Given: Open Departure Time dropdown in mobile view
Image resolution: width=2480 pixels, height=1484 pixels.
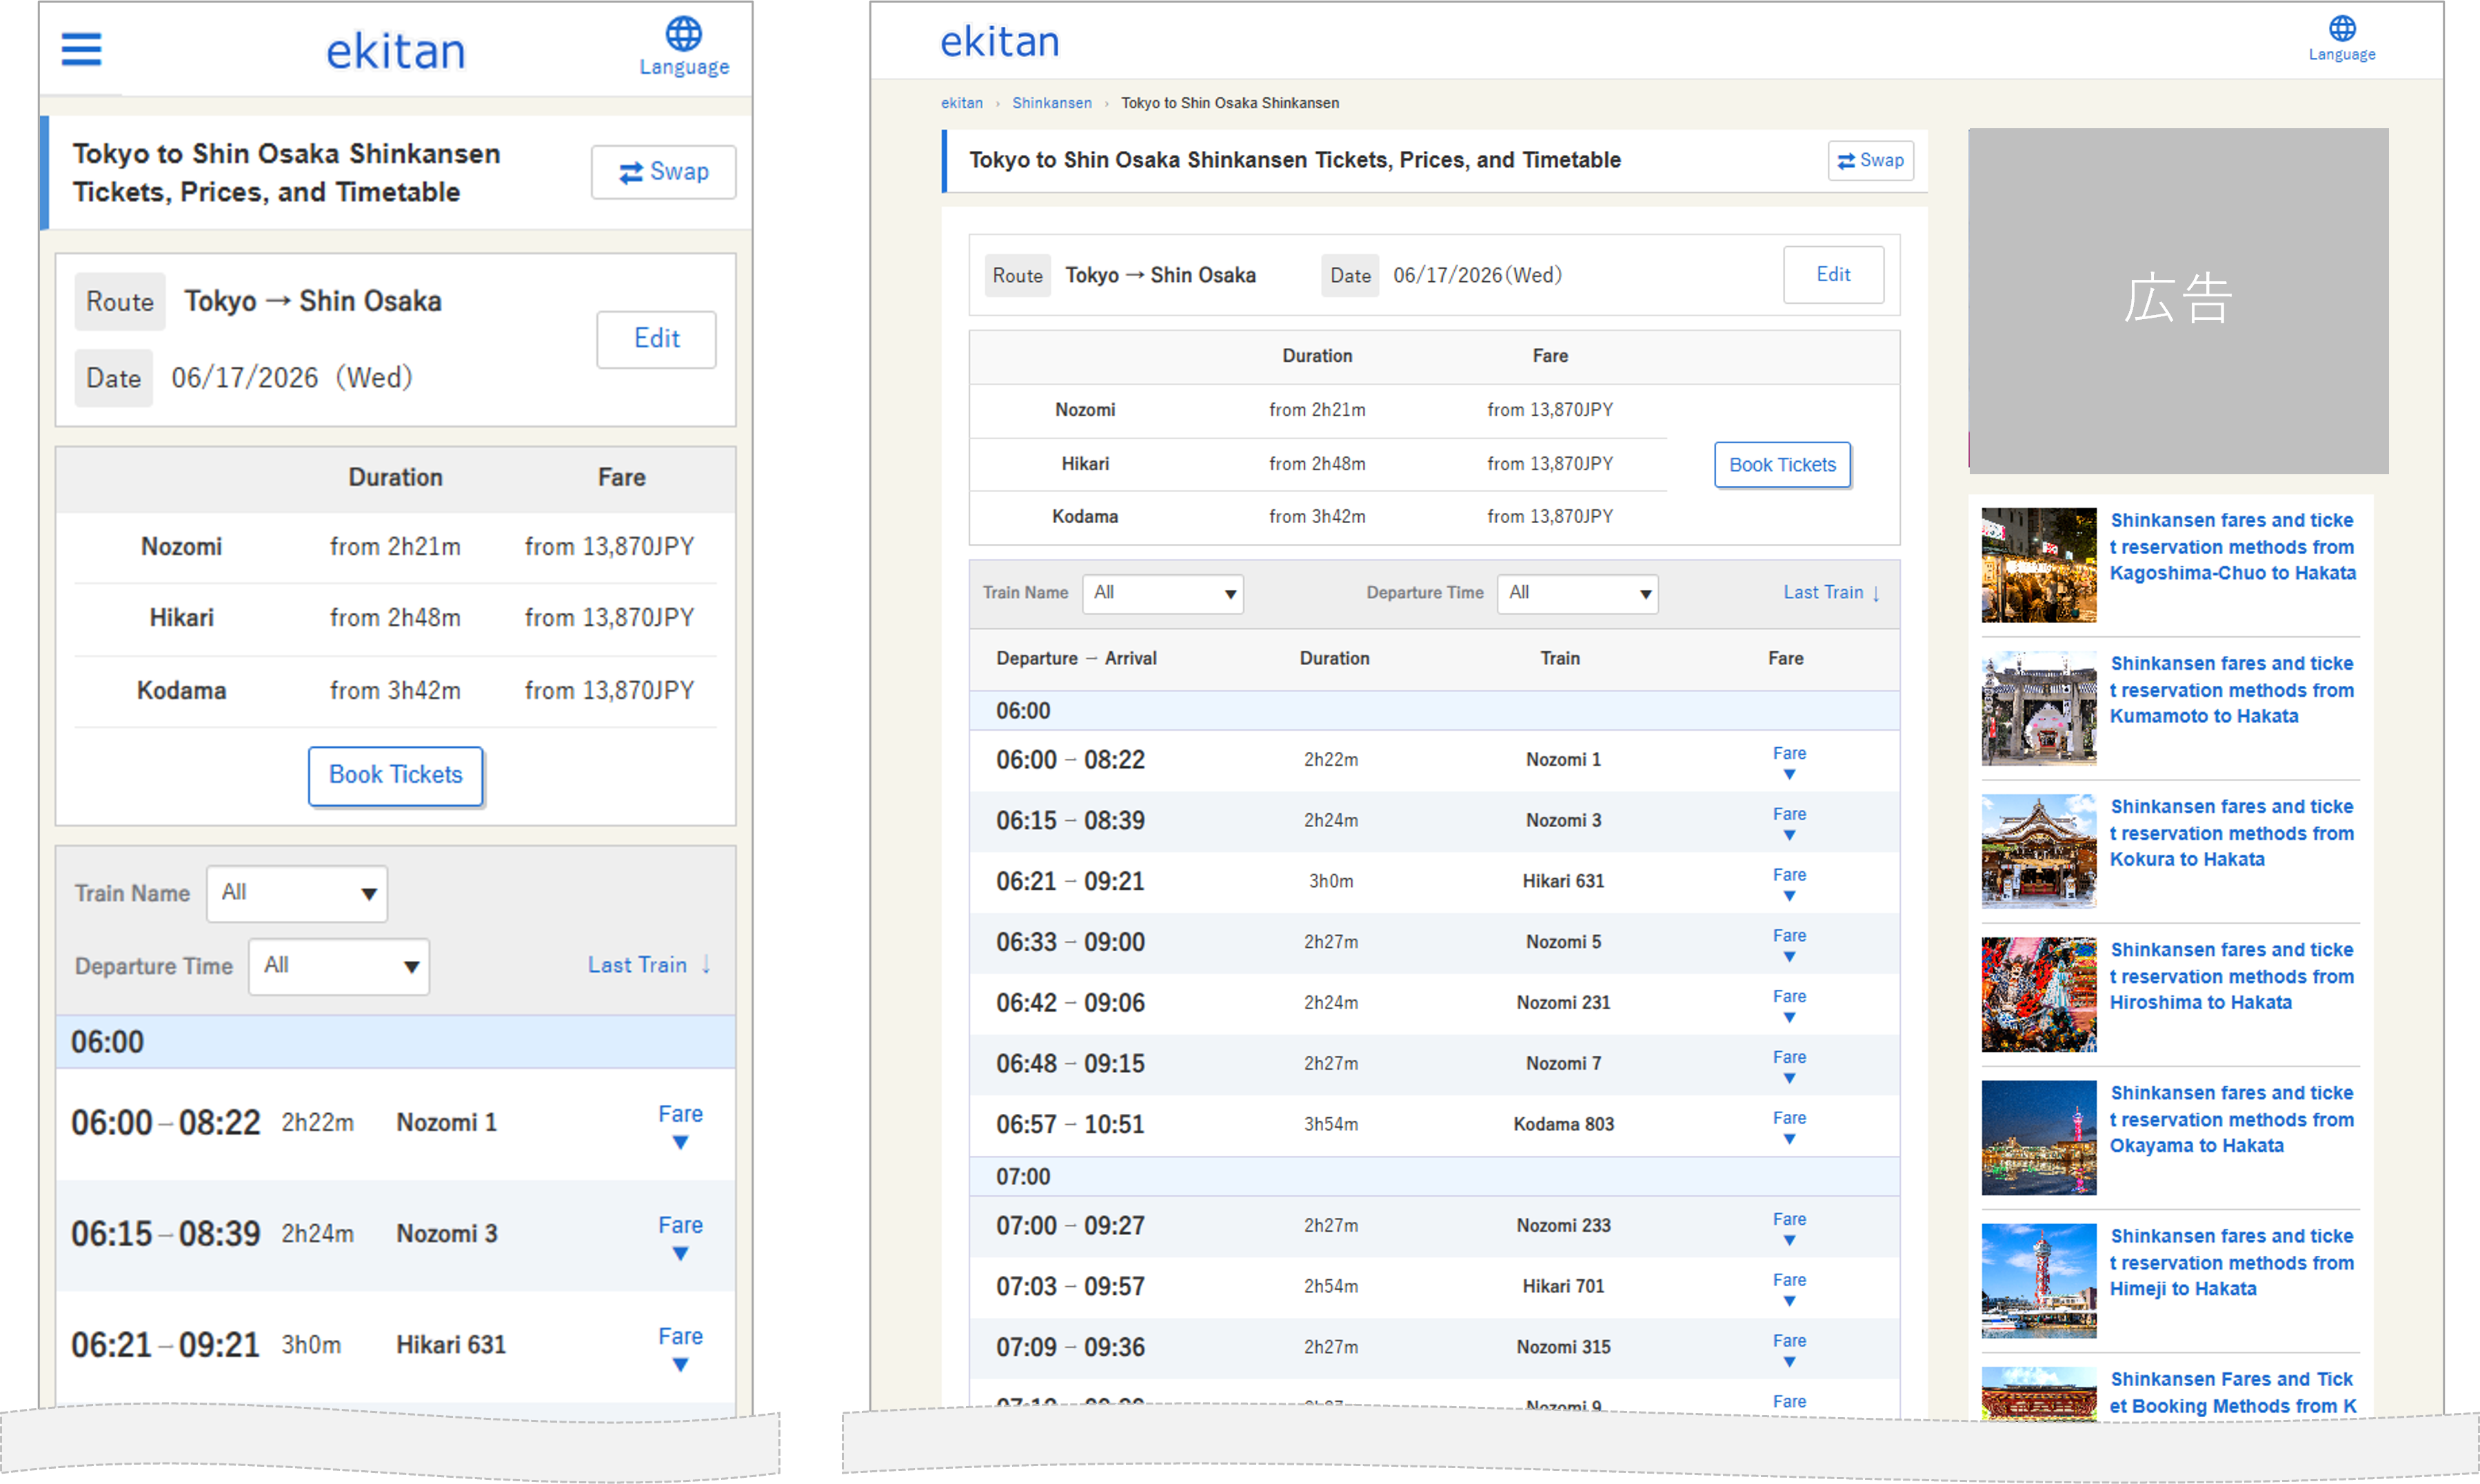Looking at the screenshot, I should coord(339,966).
